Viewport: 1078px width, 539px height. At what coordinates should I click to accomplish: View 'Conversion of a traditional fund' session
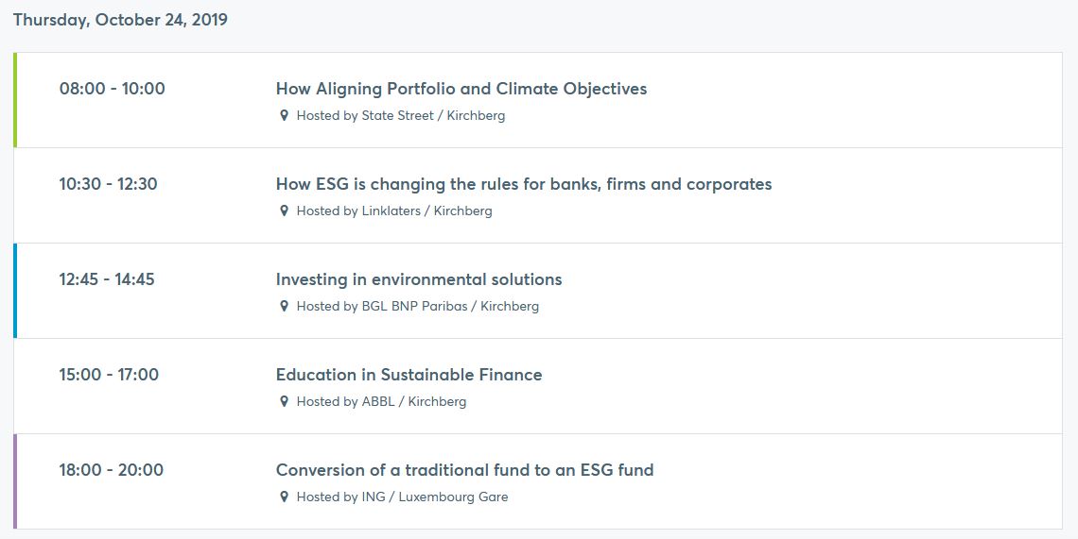pyautogui.click(x=464, y=470)
